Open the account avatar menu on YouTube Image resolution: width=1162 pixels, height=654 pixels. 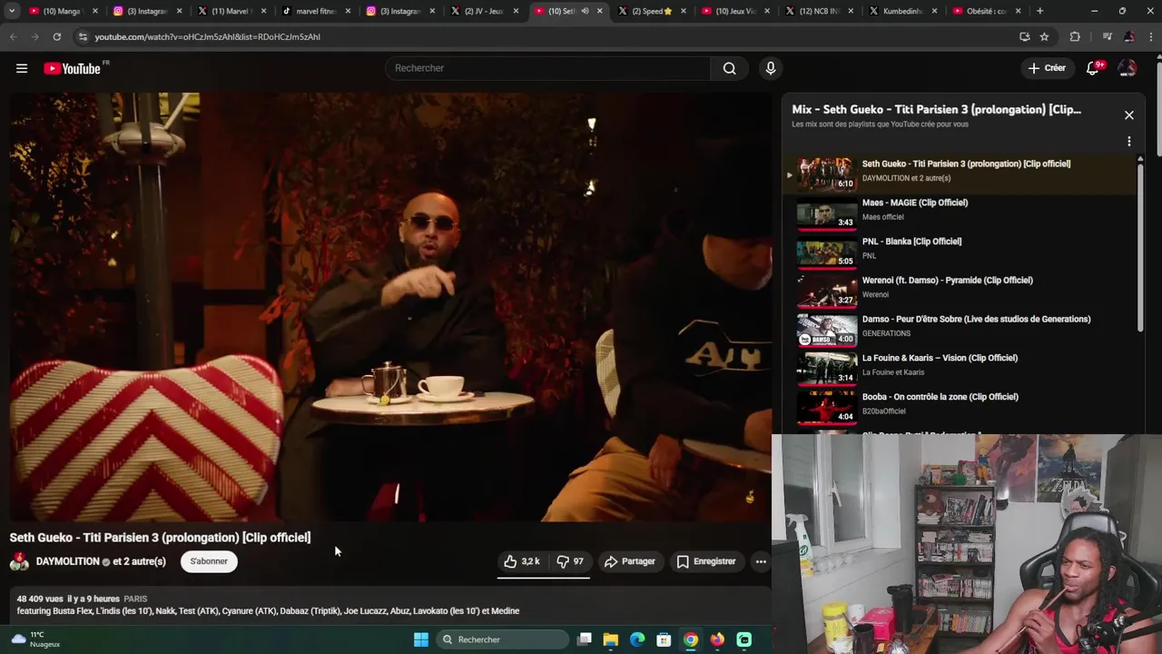(x=1128, y=68)
